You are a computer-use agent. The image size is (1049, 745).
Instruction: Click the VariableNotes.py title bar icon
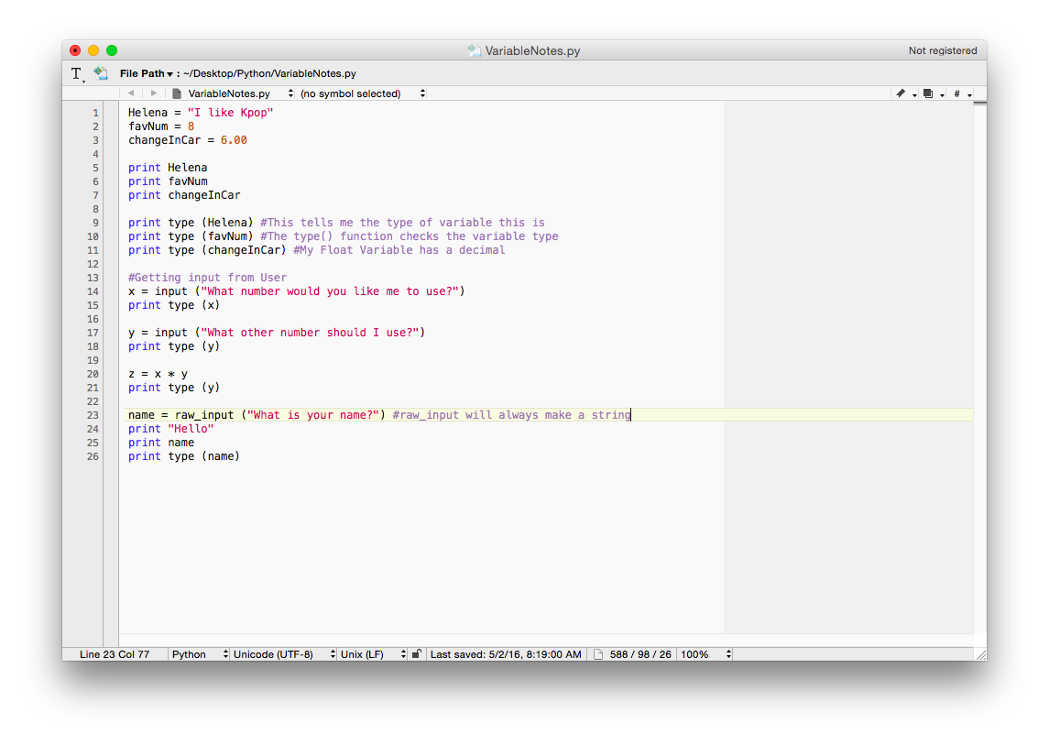474,50
